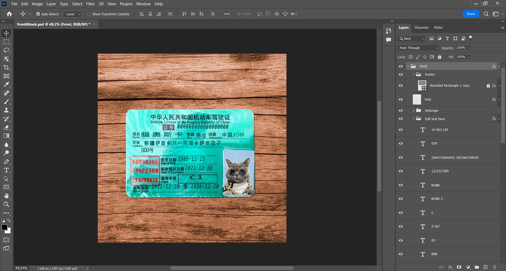The width and height of the screenshot is (506, 271).
Task: Click the blue Share button
Action: tap(471, 14)
